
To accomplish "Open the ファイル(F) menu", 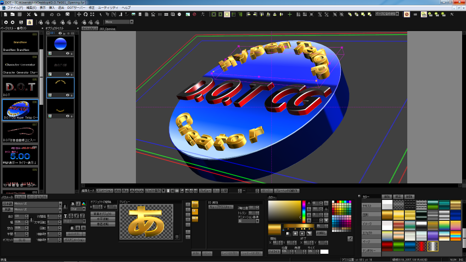I will coord(15,8).
